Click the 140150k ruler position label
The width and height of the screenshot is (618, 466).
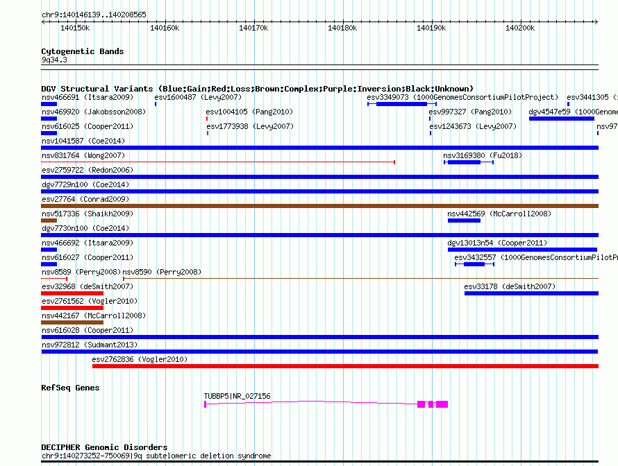pos(75,28)
